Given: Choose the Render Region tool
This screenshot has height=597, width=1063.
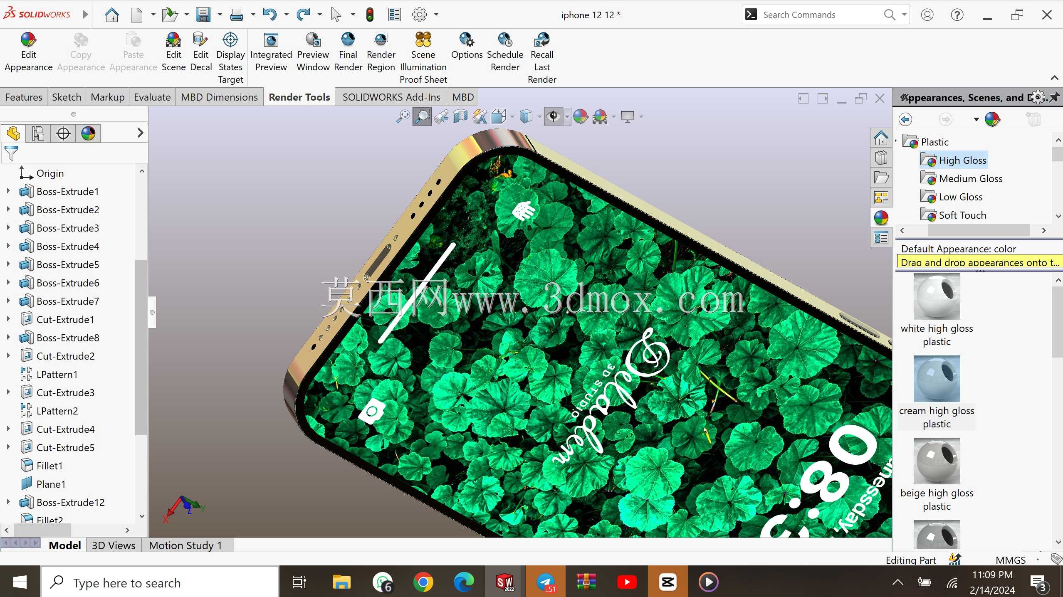Looking at the screenshot, I should pyautogui.click(x=381, y=52).
